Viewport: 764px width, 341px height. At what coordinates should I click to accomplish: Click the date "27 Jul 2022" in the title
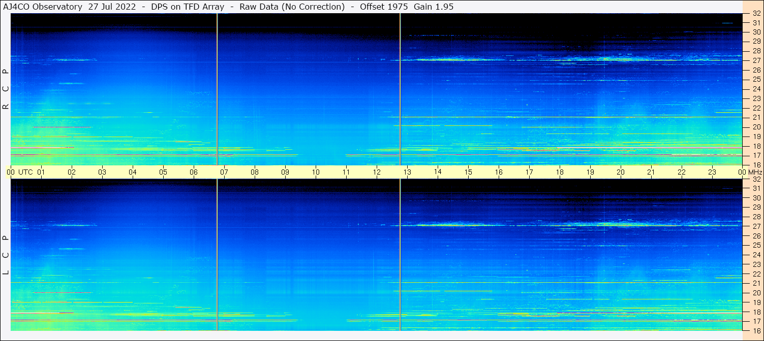[x=112, y=7]
